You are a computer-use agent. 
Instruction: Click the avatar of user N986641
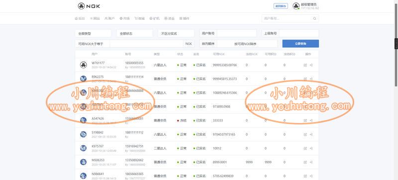tap(83, 176)
